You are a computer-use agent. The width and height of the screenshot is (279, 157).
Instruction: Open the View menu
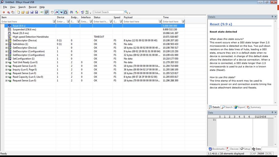coord(13,7)
